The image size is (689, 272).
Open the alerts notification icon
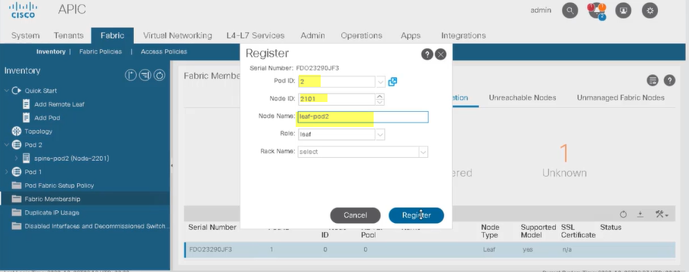tap(597, 11)
